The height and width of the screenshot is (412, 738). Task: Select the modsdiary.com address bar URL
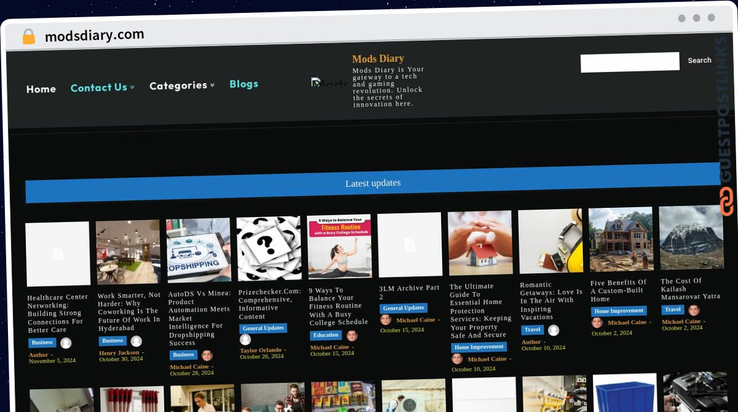[95, 35]
